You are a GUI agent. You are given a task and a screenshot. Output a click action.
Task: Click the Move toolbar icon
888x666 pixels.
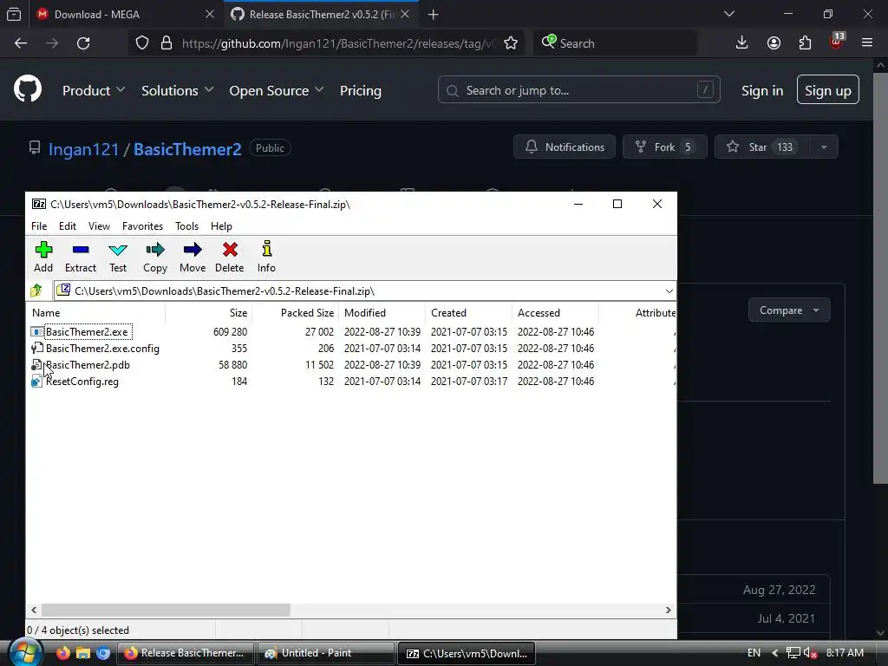tap(193, 257)
